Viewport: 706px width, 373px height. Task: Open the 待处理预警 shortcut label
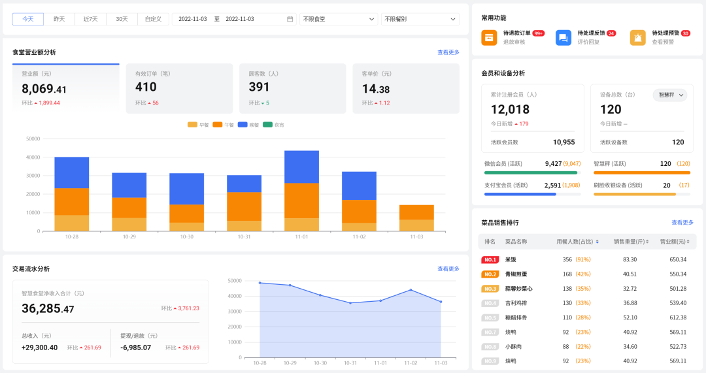pos(665,33)
